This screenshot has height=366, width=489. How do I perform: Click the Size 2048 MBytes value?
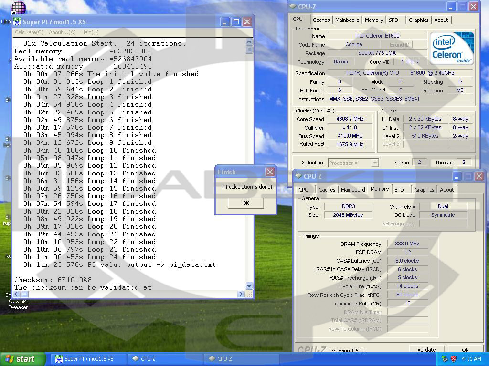pos(348,215)
